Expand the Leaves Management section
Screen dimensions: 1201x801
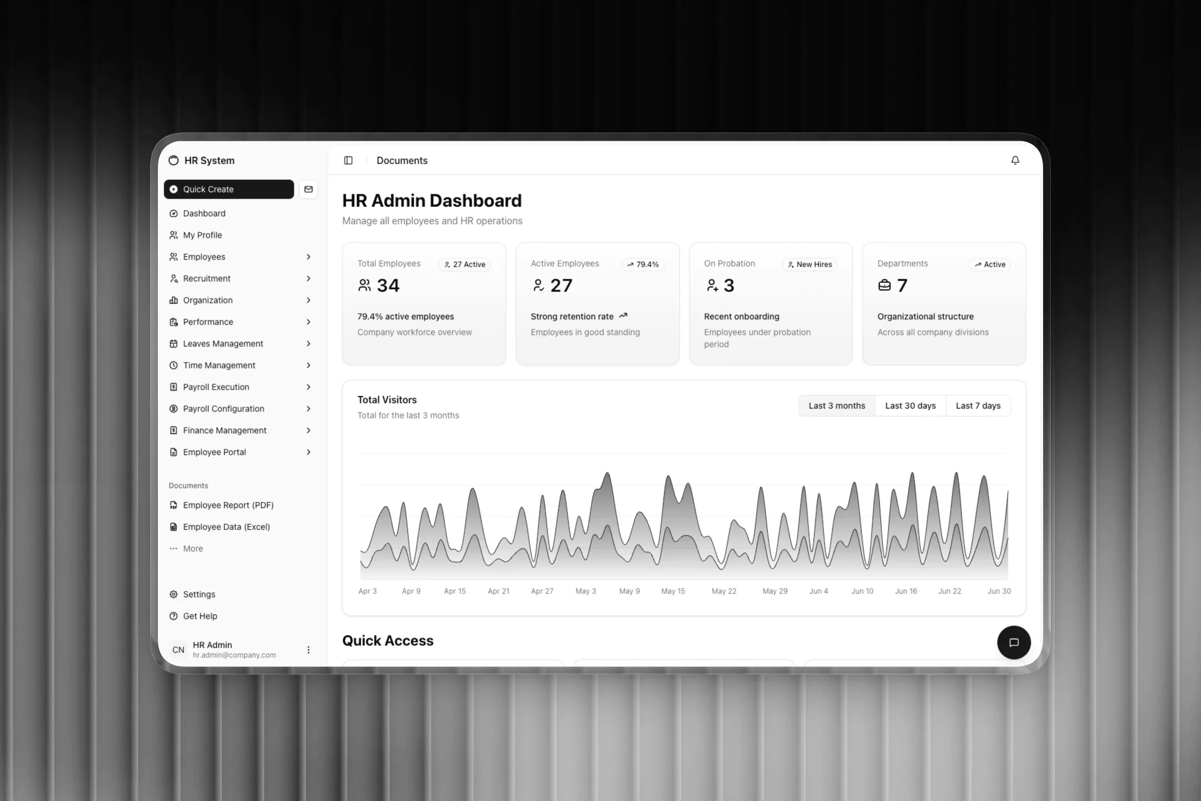click(309, 343)
